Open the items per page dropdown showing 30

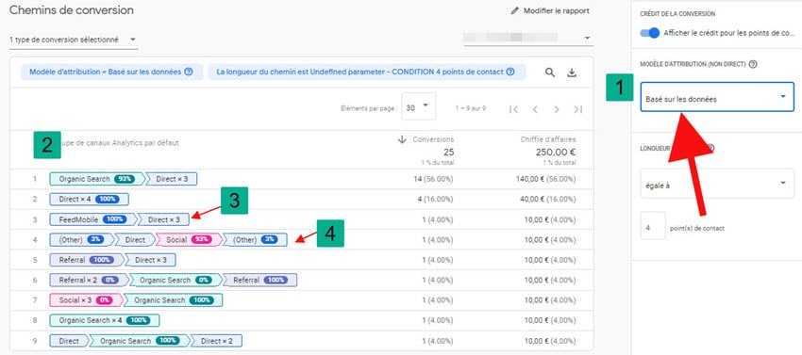coord(418,106)
